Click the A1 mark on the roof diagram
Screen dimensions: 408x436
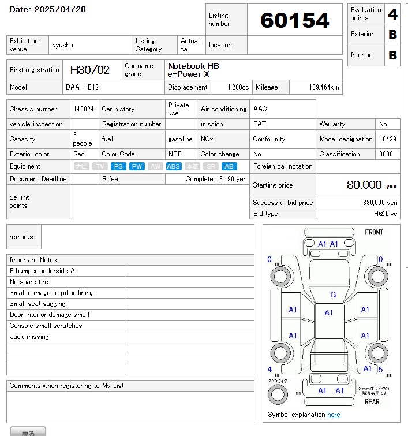coord(328,313)
